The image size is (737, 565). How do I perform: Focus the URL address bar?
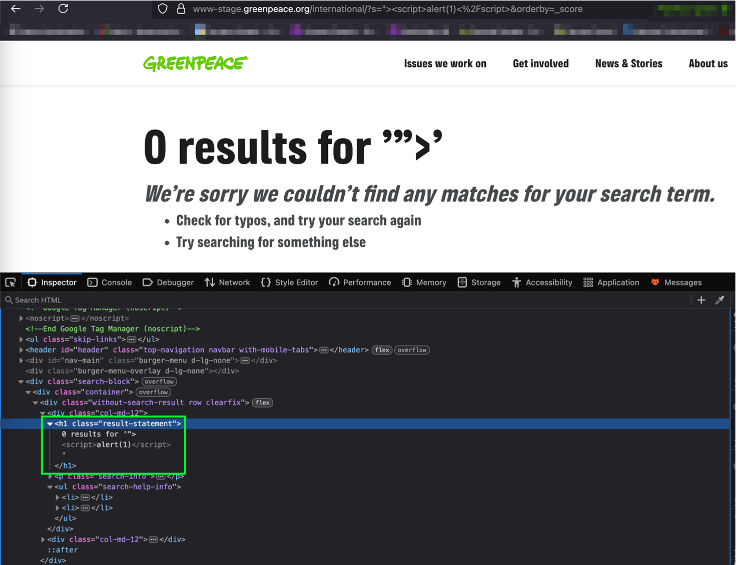point(387,9)
